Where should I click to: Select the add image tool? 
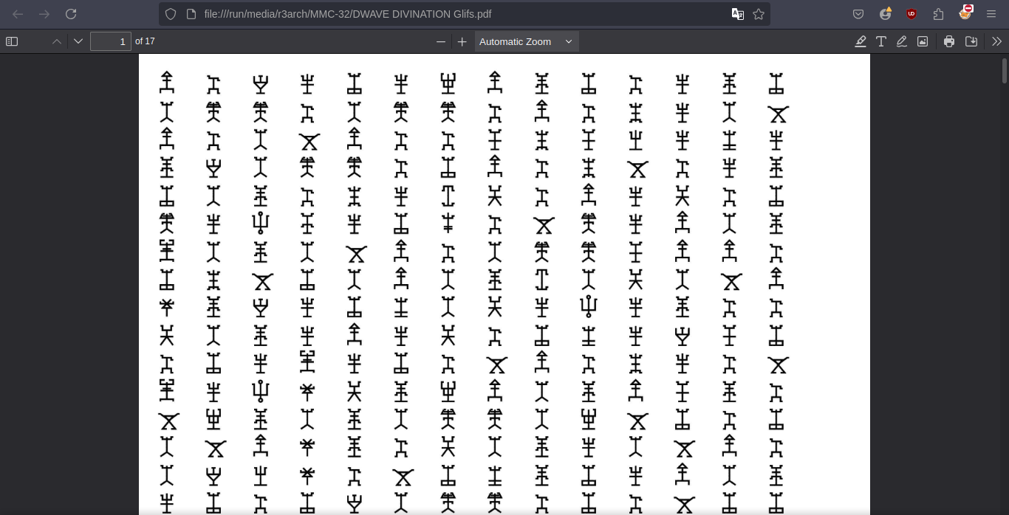click(923, 41)
